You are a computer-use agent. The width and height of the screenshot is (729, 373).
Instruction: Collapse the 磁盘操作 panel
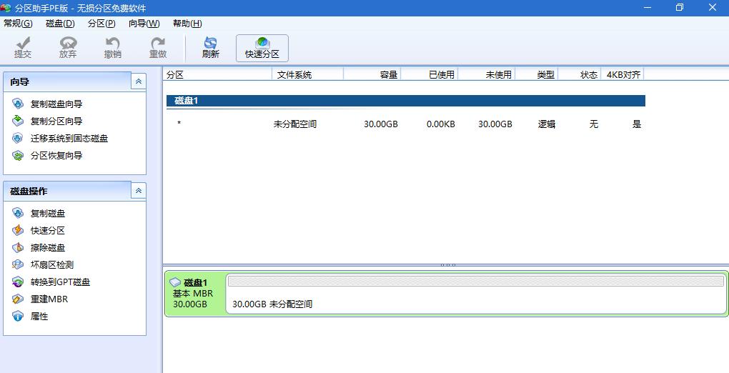tap(139, 191)
